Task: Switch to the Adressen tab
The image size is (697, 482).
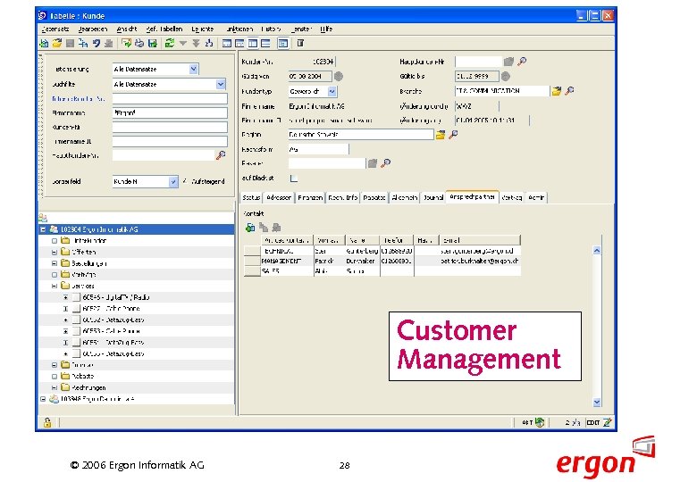Action: pos(279,198)
